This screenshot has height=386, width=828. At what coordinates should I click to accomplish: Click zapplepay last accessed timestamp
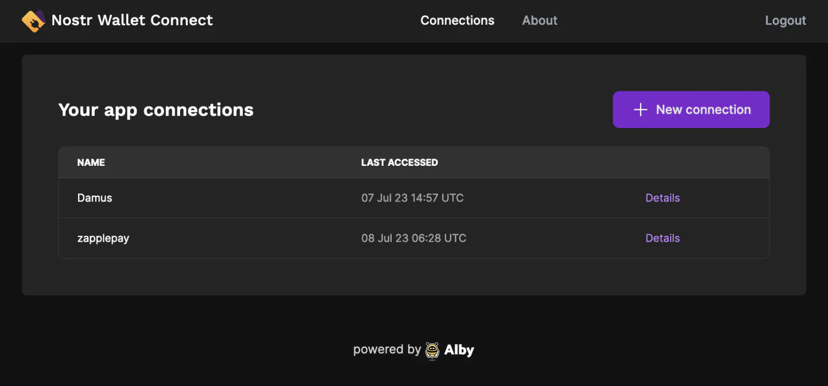click(x=413, y=238)
